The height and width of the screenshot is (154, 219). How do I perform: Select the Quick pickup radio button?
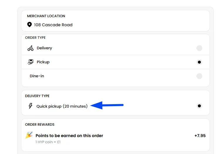[x=199, y=106]
